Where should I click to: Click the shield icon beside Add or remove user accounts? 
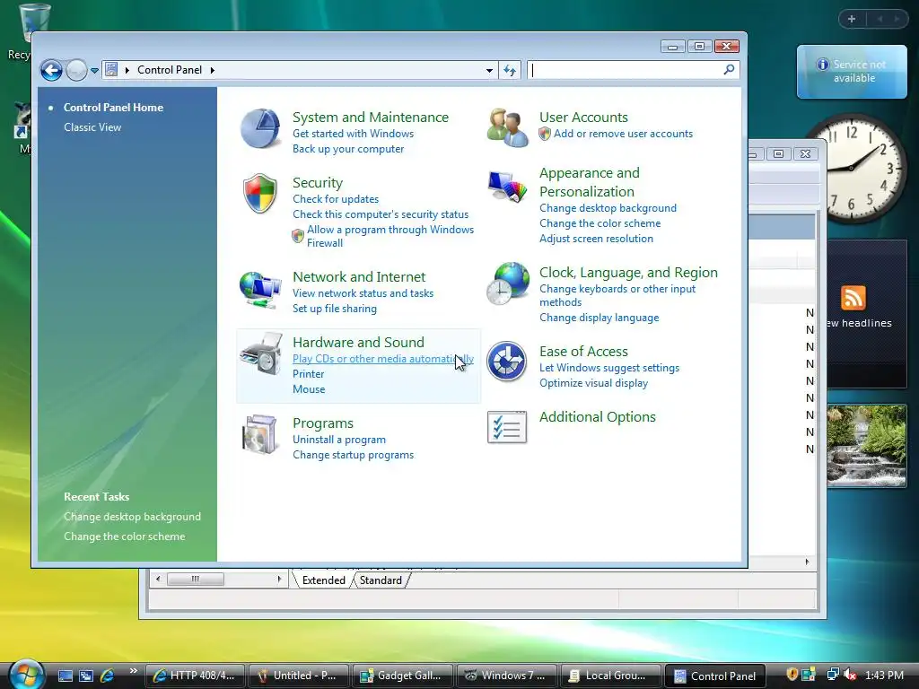pyautogui.click(x=545, y=134)
